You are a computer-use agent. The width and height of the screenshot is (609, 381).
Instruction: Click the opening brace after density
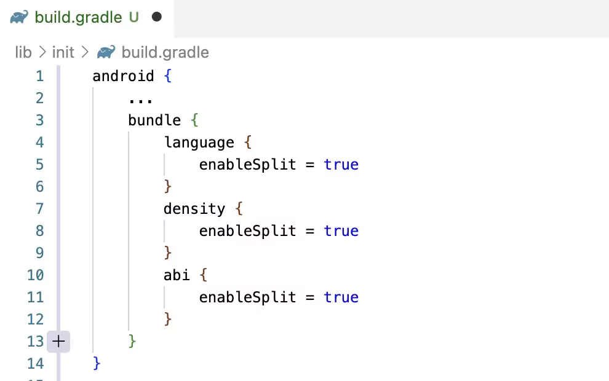pyautogui.click(x=239, y=209)
